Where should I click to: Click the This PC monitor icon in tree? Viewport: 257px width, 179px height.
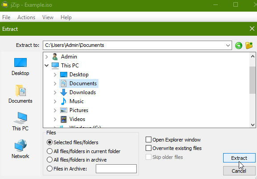[x=55, y=66]
